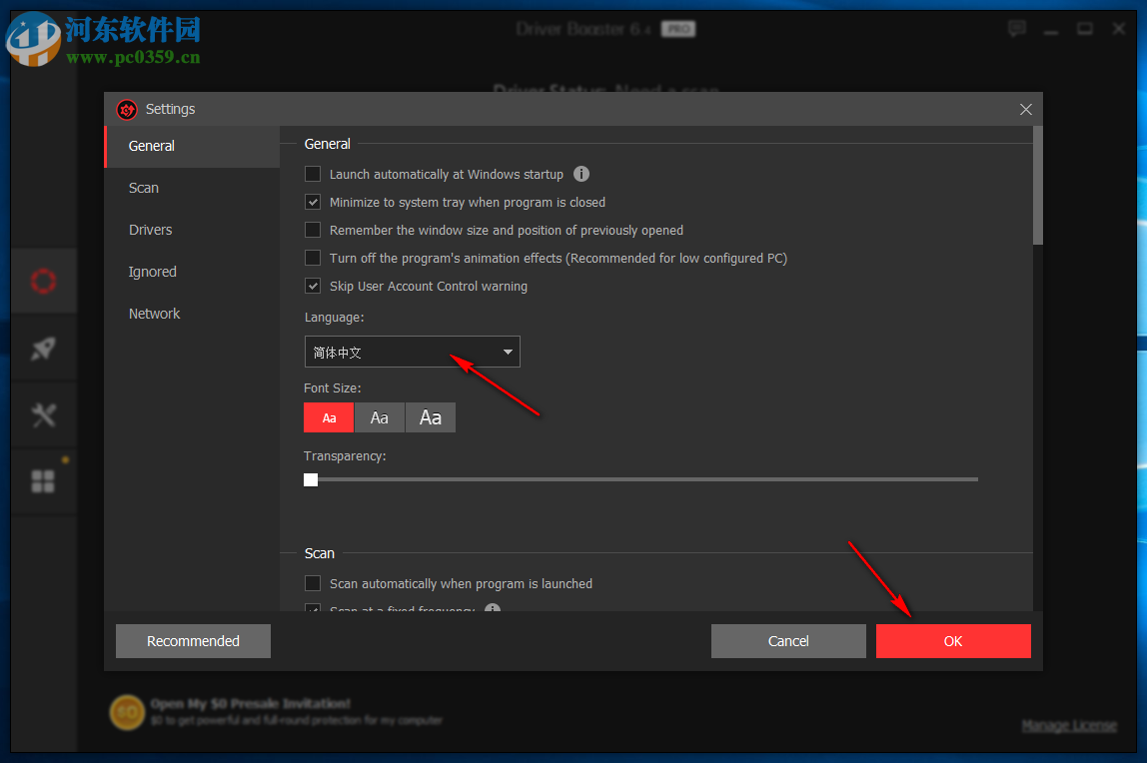Viewport: 1147px width, 763px height.
Task: Maximize the Driver Booster main window
Action: (1085, 29)
